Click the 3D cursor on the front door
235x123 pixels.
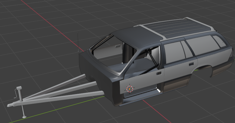tap(130, 89)
